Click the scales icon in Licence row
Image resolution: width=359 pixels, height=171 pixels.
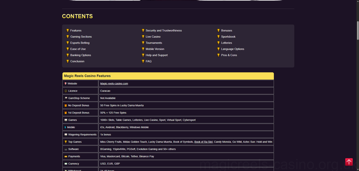pyautogui.click(x=66, y=91)
